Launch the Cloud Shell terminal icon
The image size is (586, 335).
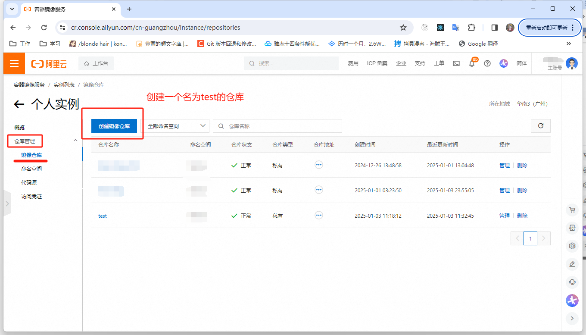click(456, 63)
